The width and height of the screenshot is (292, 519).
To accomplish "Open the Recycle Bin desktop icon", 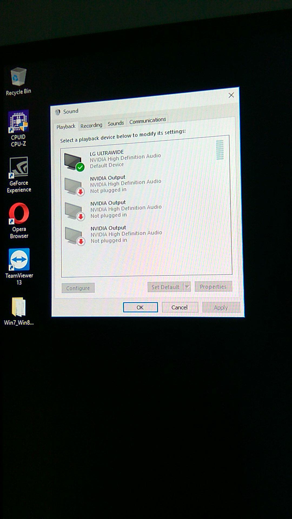I will click(18, 81).
